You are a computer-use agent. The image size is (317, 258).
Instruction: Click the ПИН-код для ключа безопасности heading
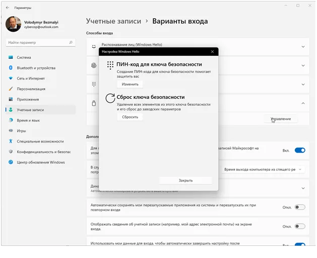click(159, 64)
